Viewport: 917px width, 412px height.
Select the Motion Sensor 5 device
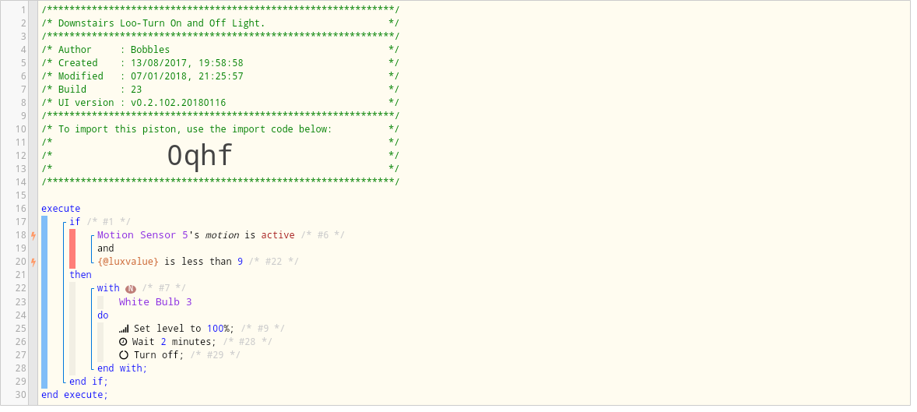tap(142, 235)
